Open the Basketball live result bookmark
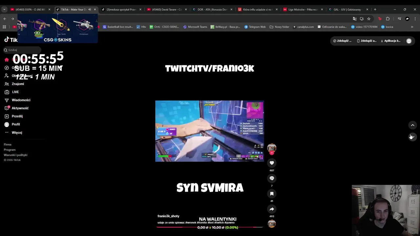 pos(118,27)
